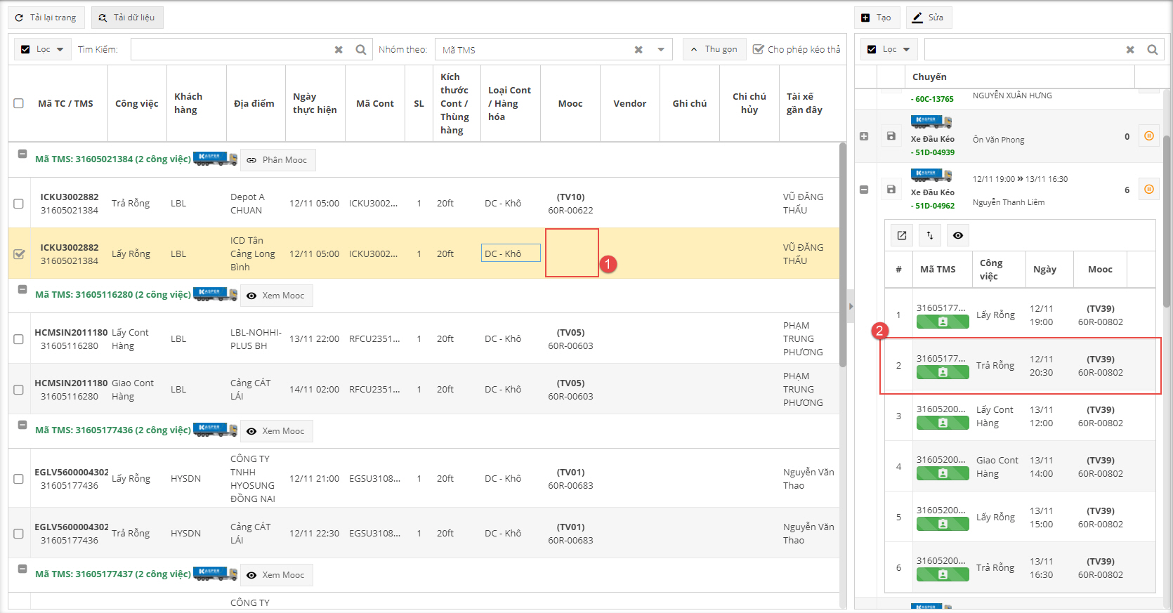Toggle the Cho phép kéo thả checkbox
The height and width of the screenshot is (613, 1173).
coord(758,49)
